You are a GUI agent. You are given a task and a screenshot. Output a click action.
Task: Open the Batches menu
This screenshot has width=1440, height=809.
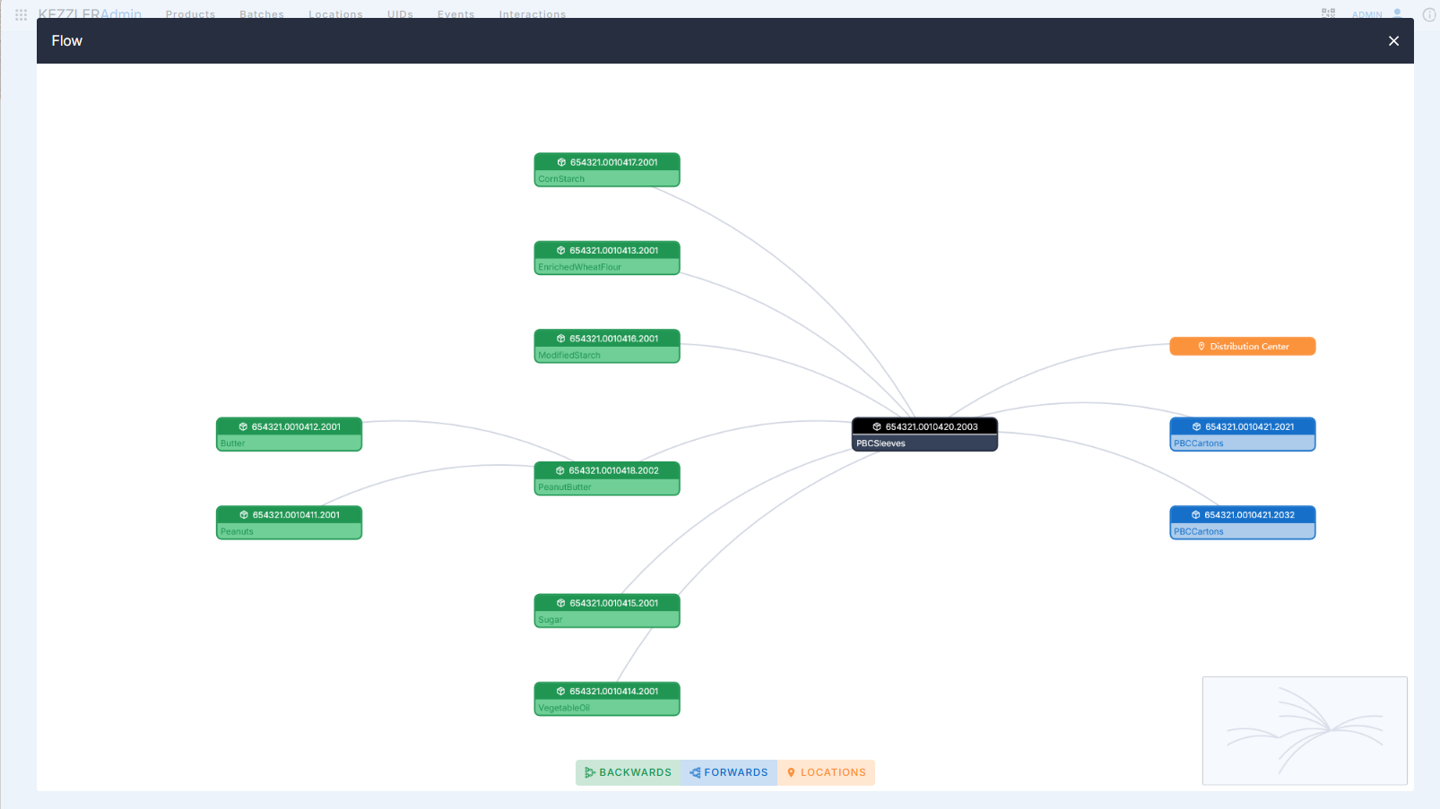click(262, 14)
